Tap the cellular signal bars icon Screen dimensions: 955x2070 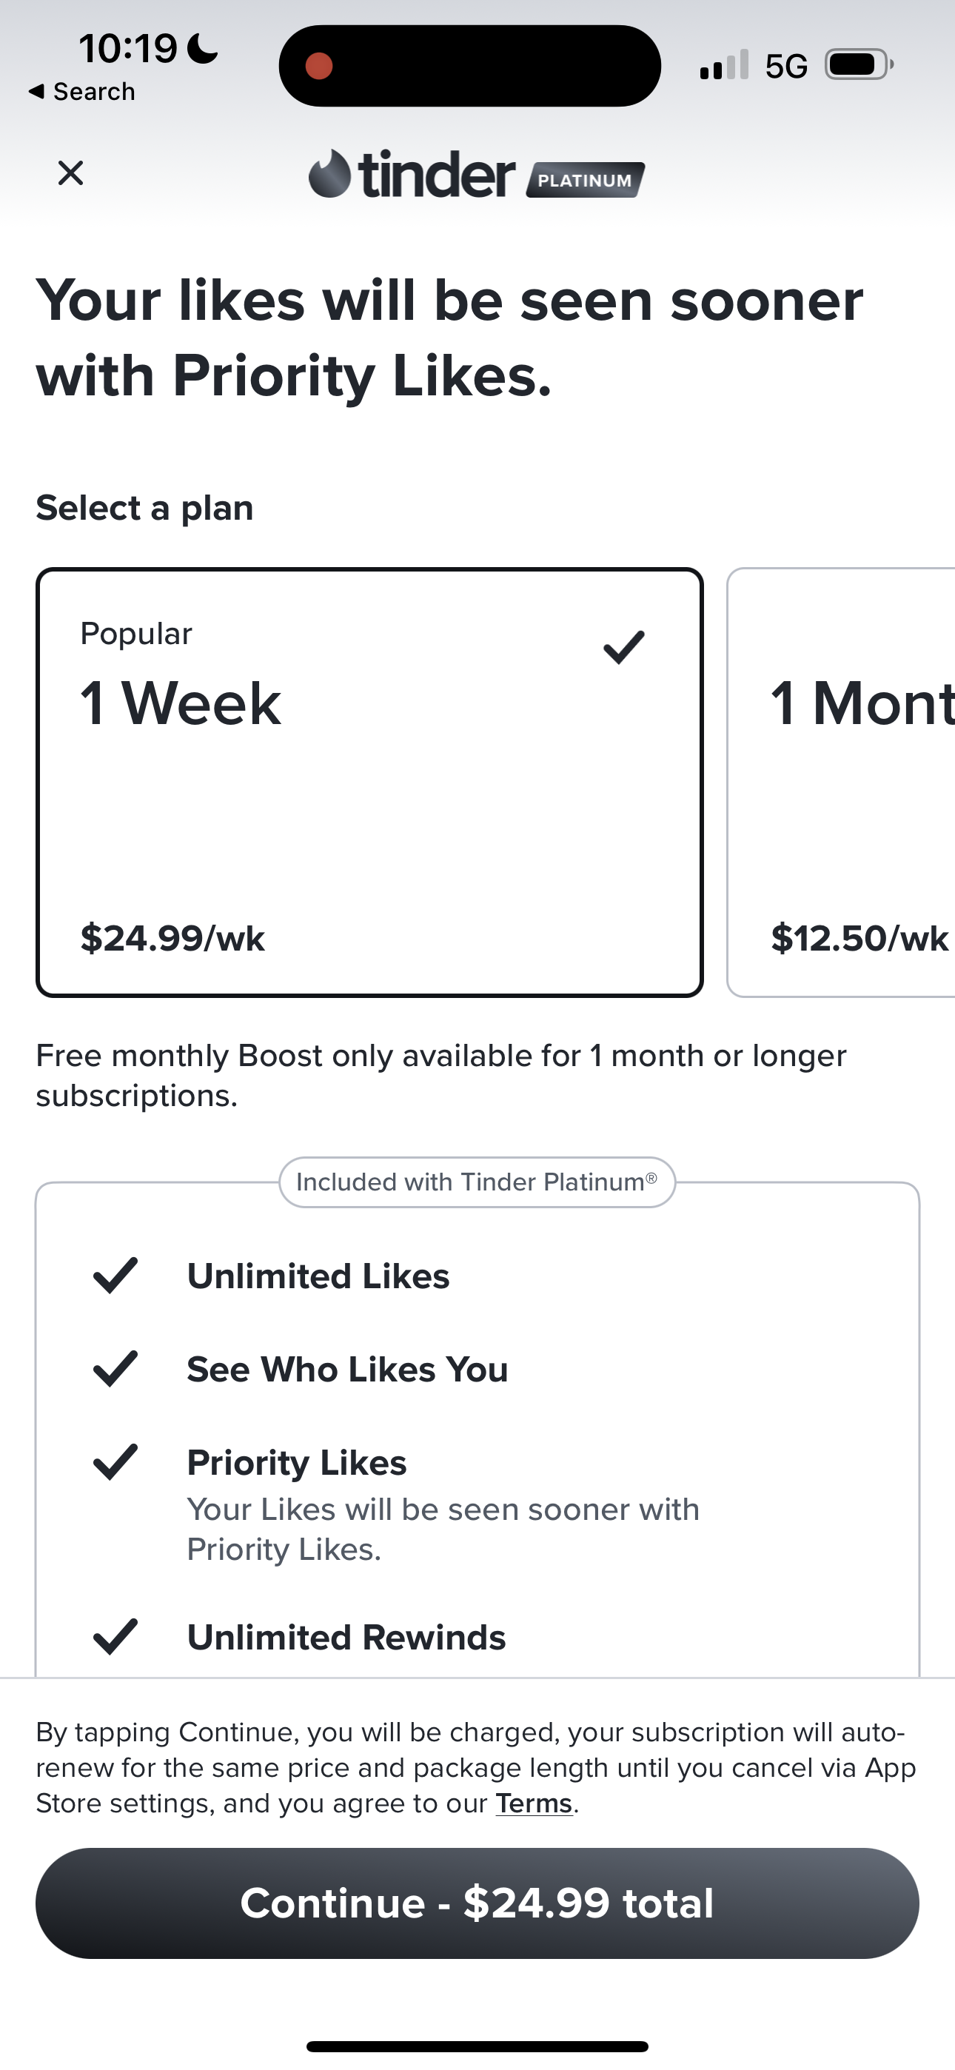pos(723,66)
